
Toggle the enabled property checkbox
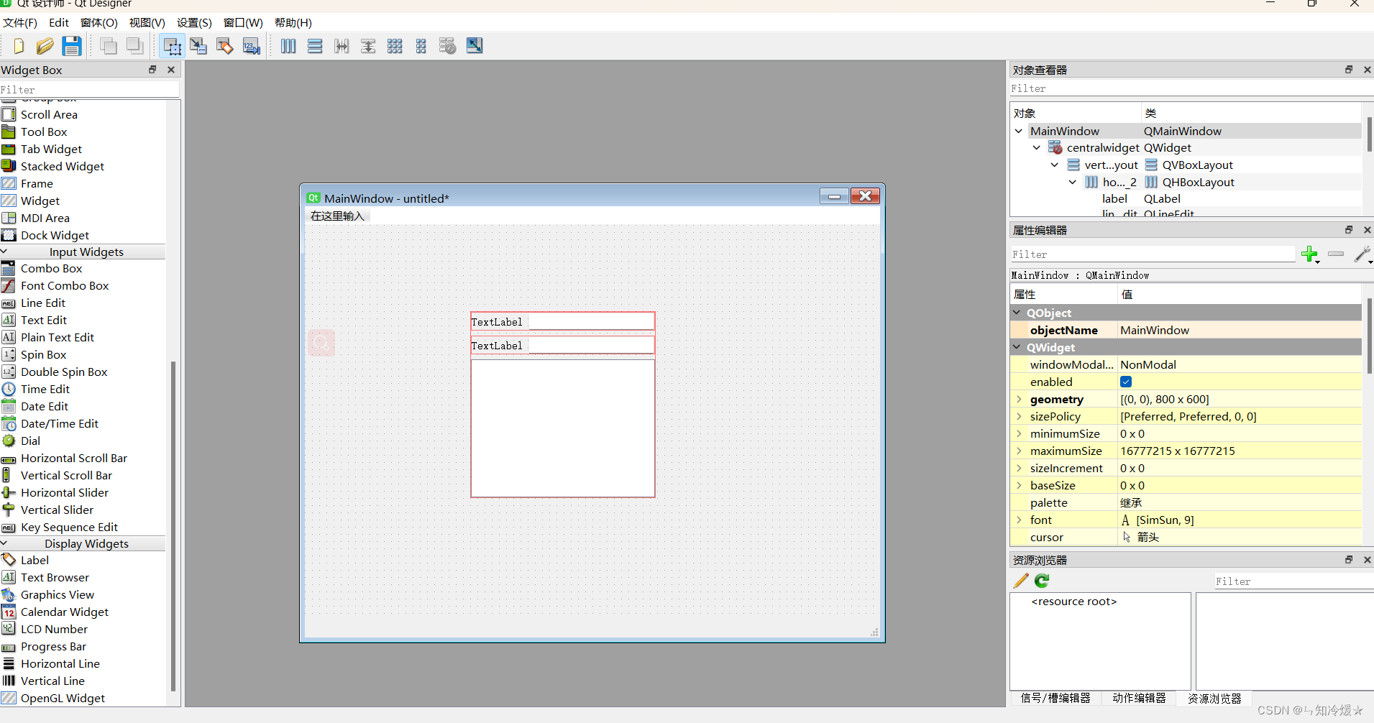1126,382
